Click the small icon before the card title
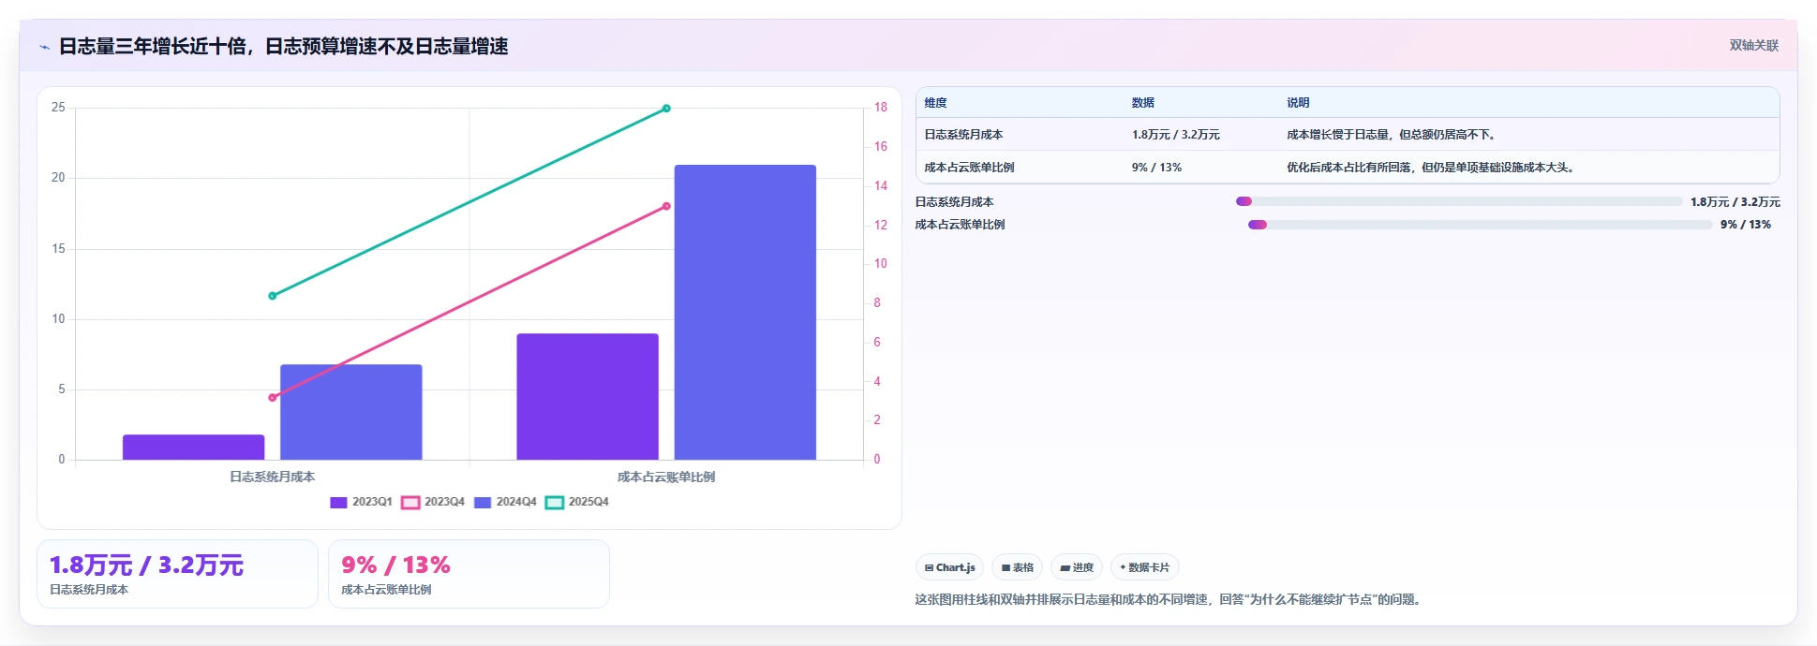This screenshot has width=1817, height=646. 44,47
